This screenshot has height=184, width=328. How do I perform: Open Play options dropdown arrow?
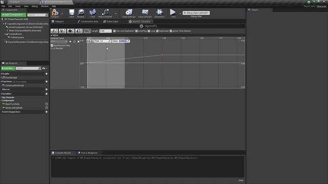(x=180, y=14)
